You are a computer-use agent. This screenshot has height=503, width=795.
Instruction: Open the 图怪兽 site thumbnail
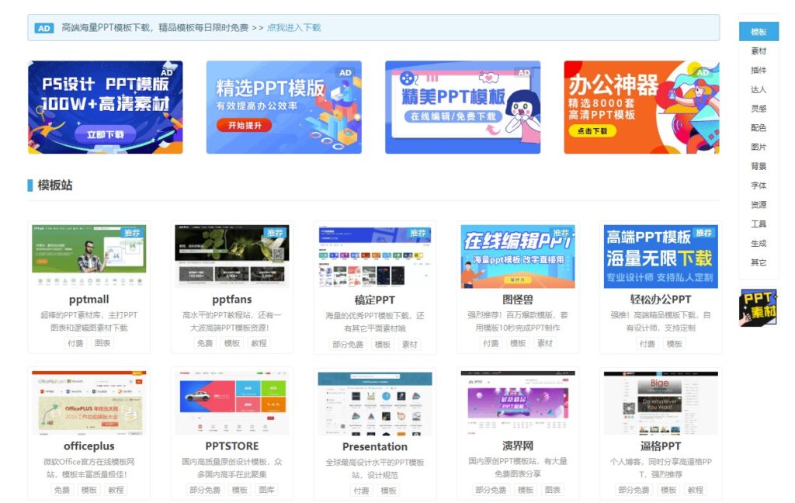click(x=518, y=257)
